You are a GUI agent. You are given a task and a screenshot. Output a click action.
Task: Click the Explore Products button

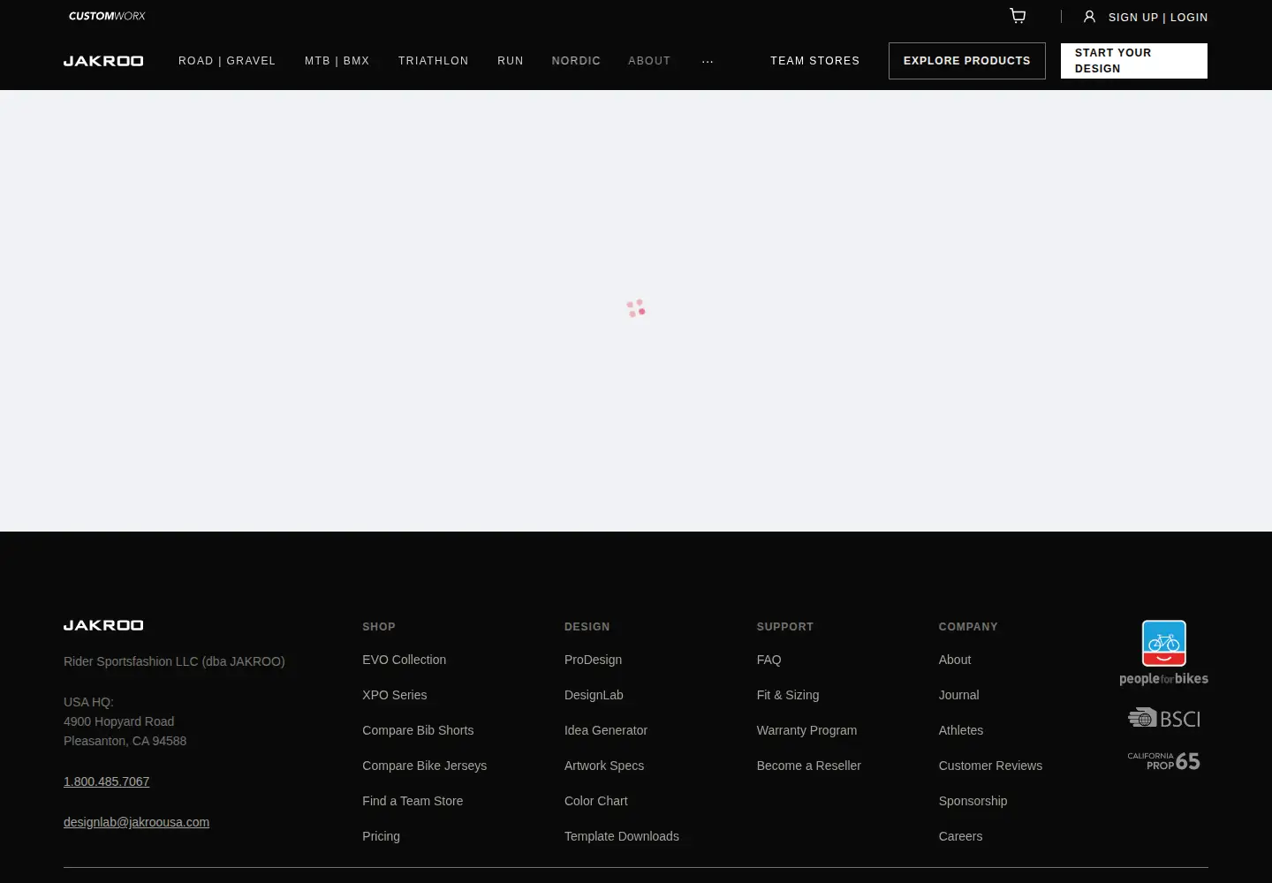pyautogui.click(x=967, y=61)
